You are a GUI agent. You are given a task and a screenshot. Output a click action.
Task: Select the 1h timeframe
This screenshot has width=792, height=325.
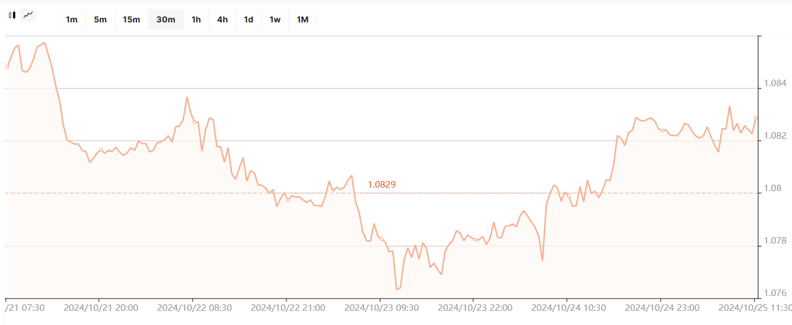196,19
